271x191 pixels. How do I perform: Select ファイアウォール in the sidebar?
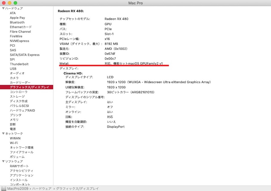(22, 152)
